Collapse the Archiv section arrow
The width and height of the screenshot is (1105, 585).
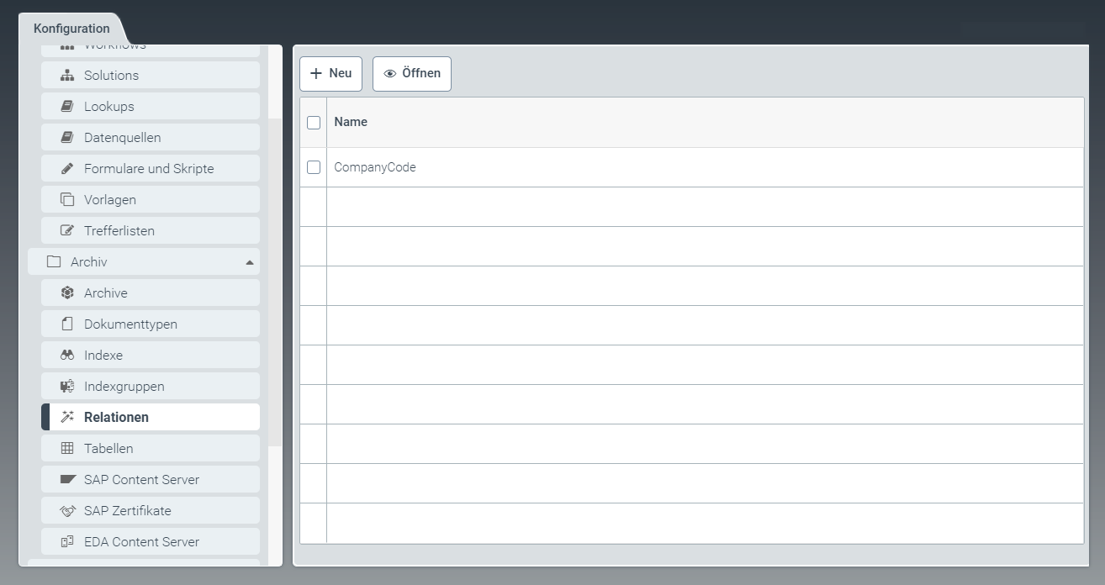tap(249, 262)
